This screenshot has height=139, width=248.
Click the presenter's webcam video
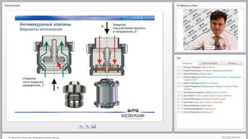tap(210, 30)
